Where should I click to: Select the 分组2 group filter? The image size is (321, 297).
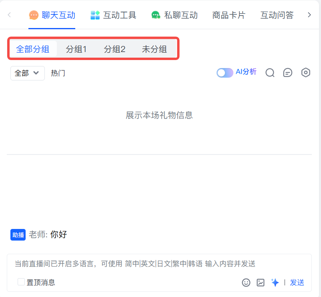[x=114, y=49]
